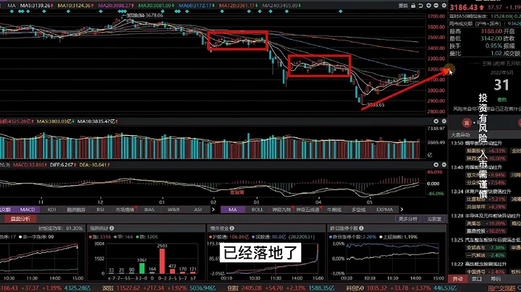Click the tall red 2503 bar
Image resolution: width=521 pixels, height=292 pixels.
162,261
